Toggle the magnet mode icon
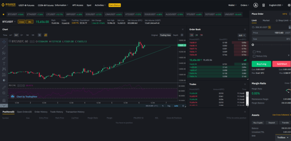The height and width of the screenshot is (141, 291). (4, 100)
